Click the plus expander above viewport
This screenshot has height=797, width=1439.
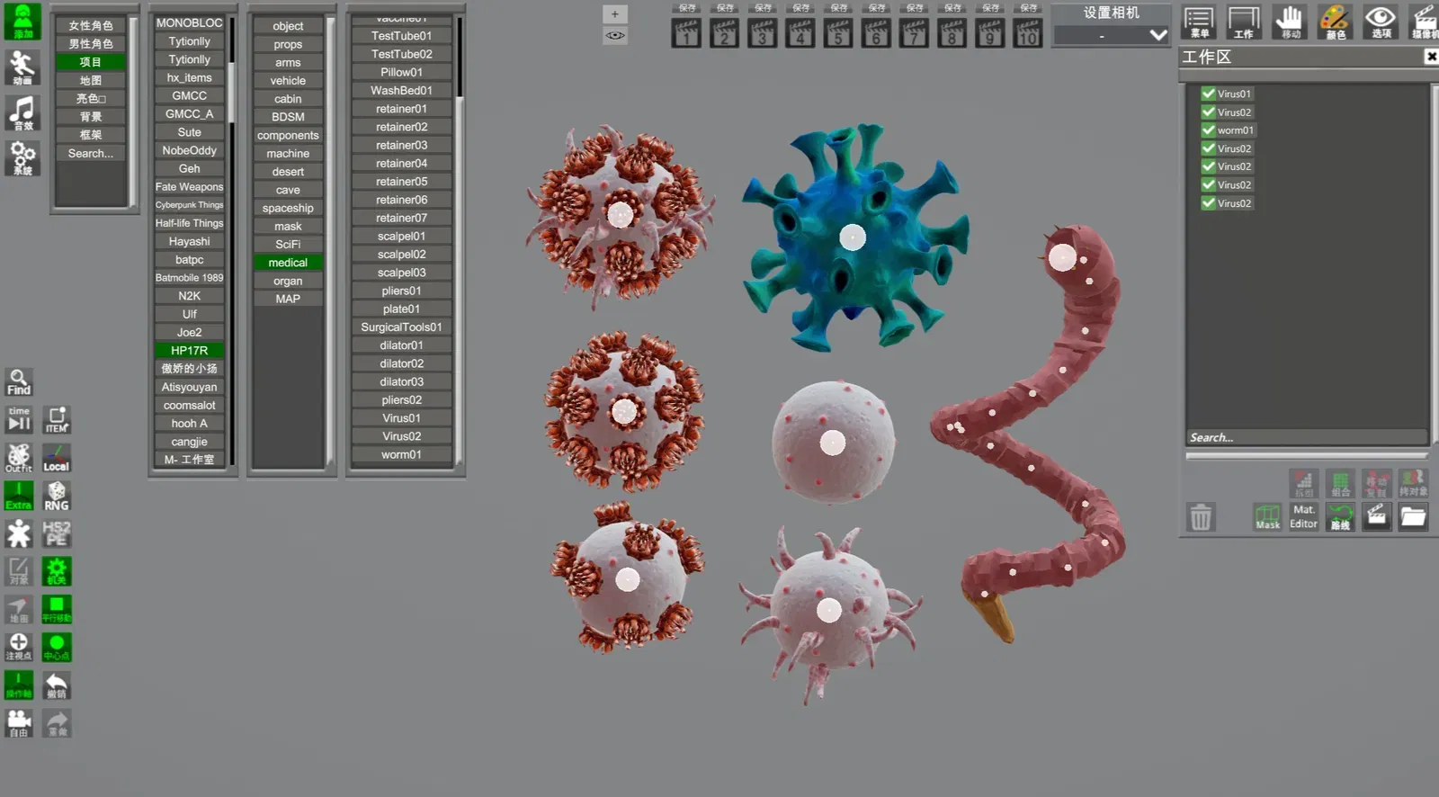pos(615,14)
